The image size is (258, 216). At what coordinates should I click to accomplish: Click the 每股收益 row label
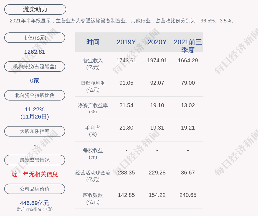[93, 154]
